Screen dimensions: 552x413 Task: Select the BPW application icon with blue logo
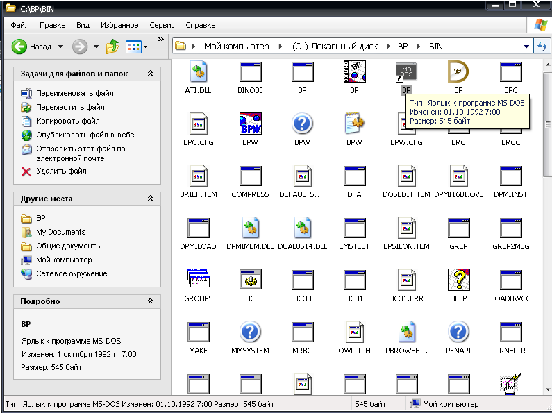(250, 124)
